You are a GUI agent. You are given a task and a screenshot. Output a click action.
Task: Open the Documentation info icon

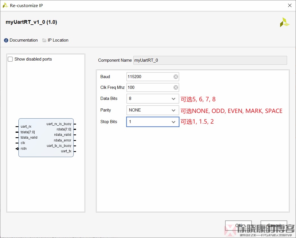[x=6, y=40]
